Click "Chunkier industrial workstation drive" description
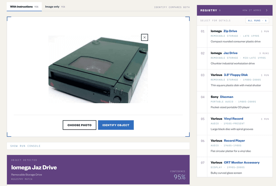Viewport: 276px width, 186px height. (233, 63)
